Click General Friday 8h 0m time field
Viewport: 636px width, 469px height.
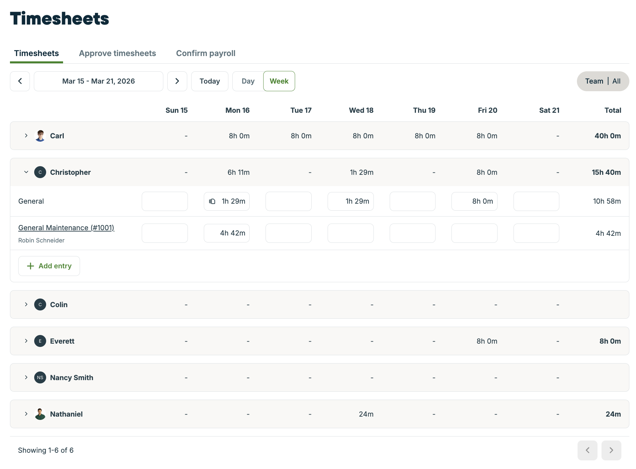(474, 201)
